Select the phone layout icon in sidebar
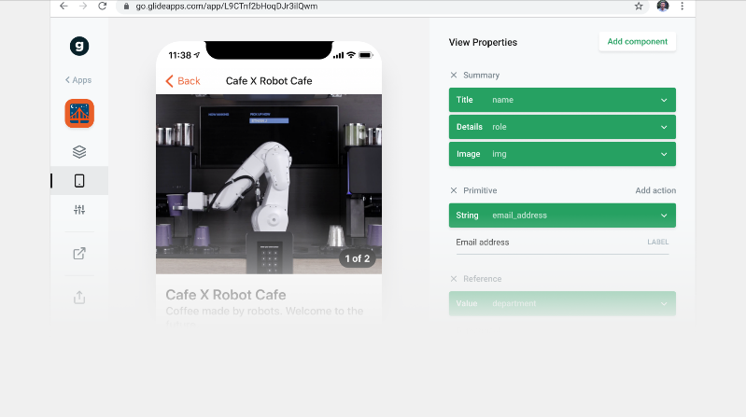The width and height of the screenshot is (746, 417). (x=79, y=181)
